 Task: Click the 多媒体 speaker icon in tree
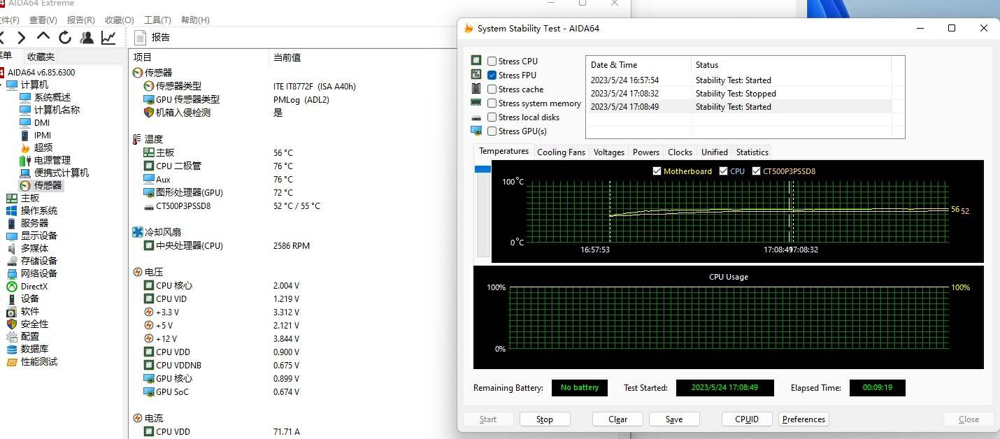tap(12, 248)
